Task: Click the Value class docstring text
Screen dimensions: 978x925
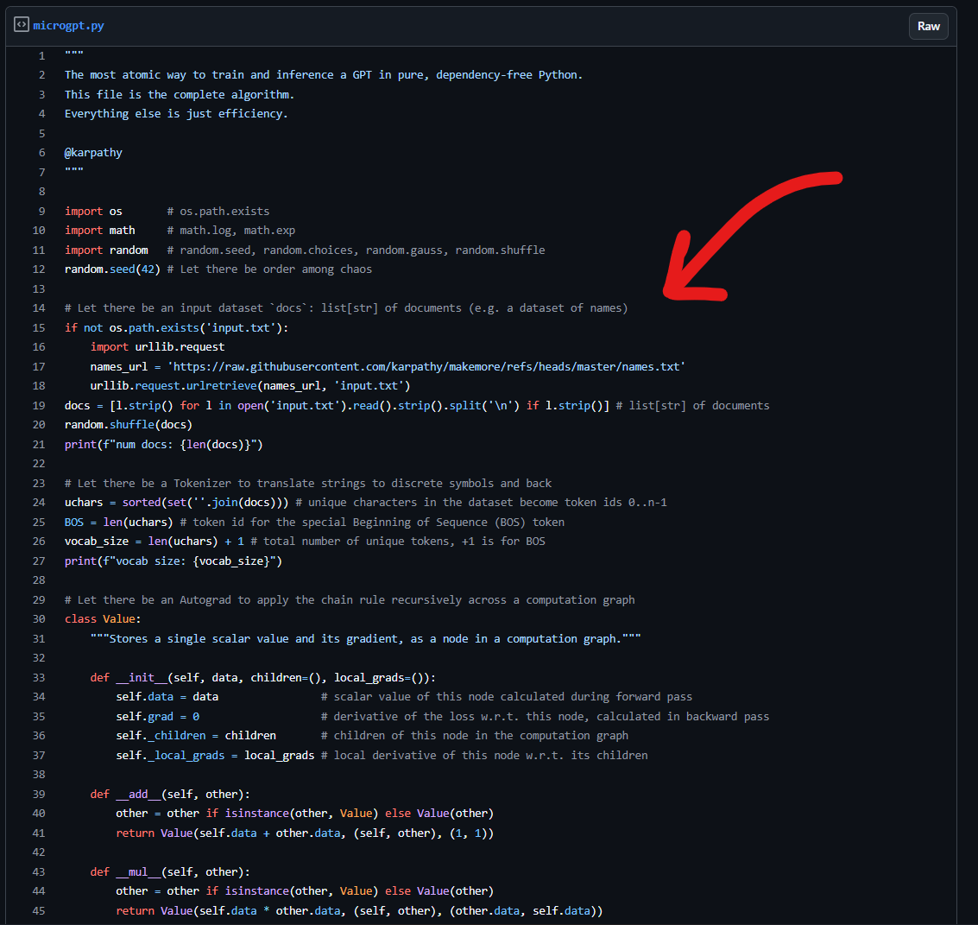Action: pos(365,639)
